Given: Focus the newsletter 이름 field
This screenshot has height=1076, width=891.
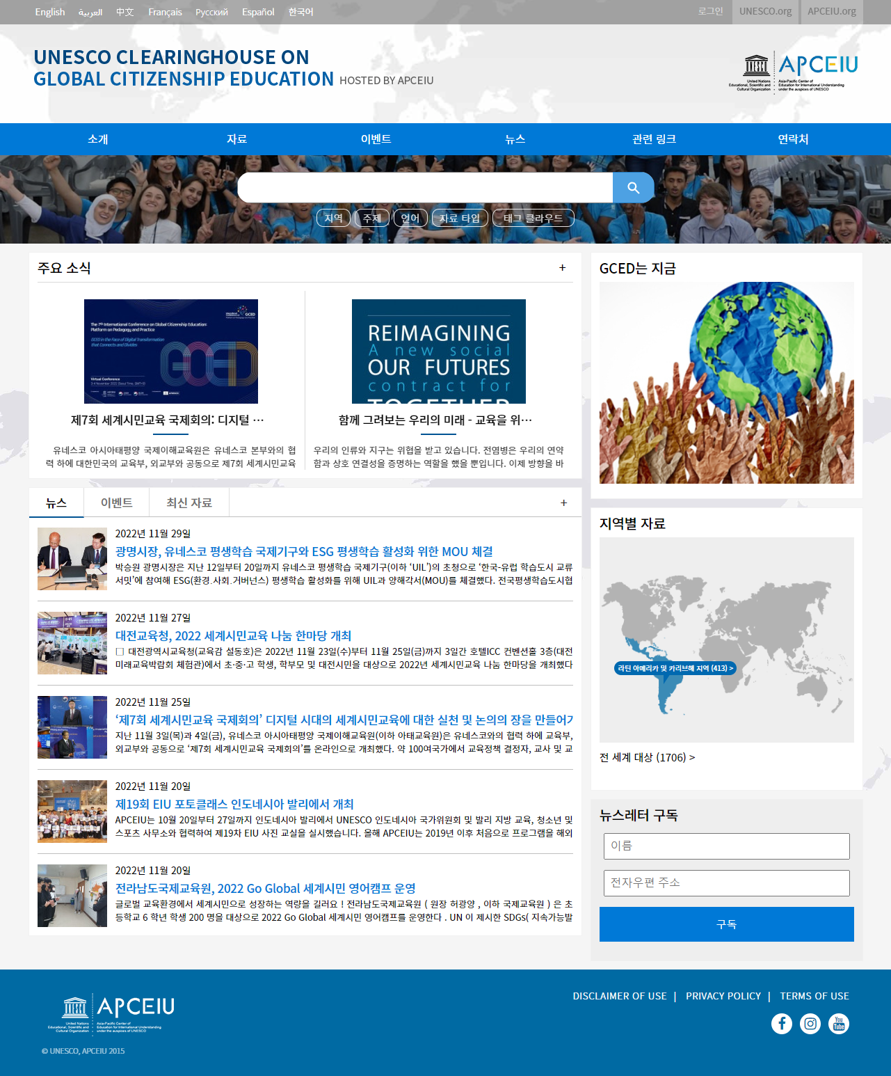Looking at the screenshot, I should 727,846.
